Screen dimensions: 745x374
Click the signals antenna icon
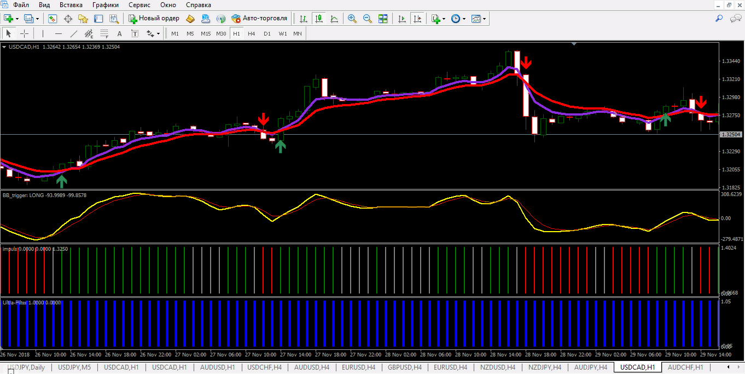pyautogui.click(x=221, y=19)
